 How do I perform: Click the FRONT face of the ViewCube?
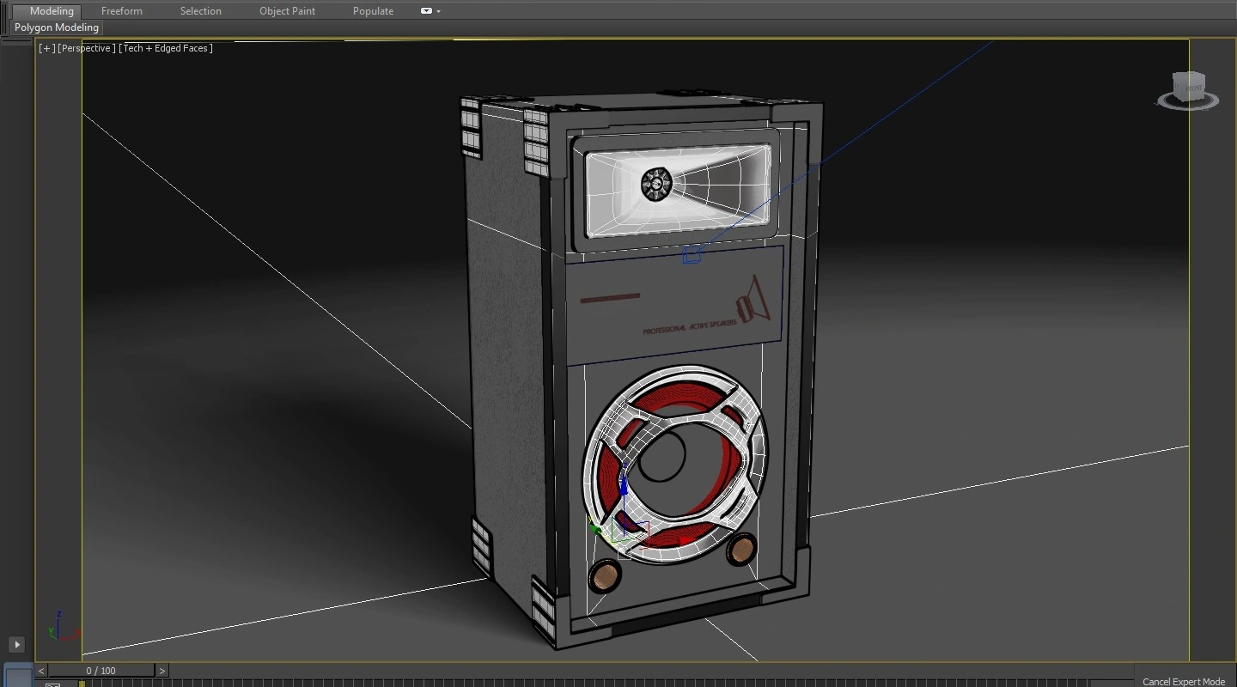[1192, 88]
